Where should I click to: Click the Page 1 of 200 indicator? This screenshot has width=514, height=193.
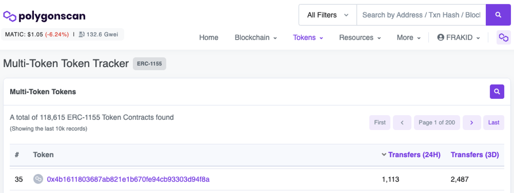437,122
